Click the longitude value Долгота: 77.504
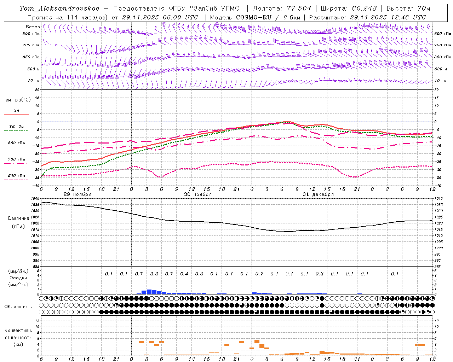 coord(282,8)
